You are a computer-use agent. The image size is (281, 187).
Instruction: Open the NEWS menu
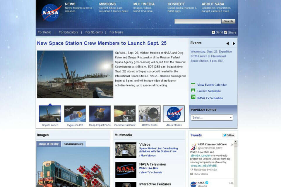[x=70, y=4]
